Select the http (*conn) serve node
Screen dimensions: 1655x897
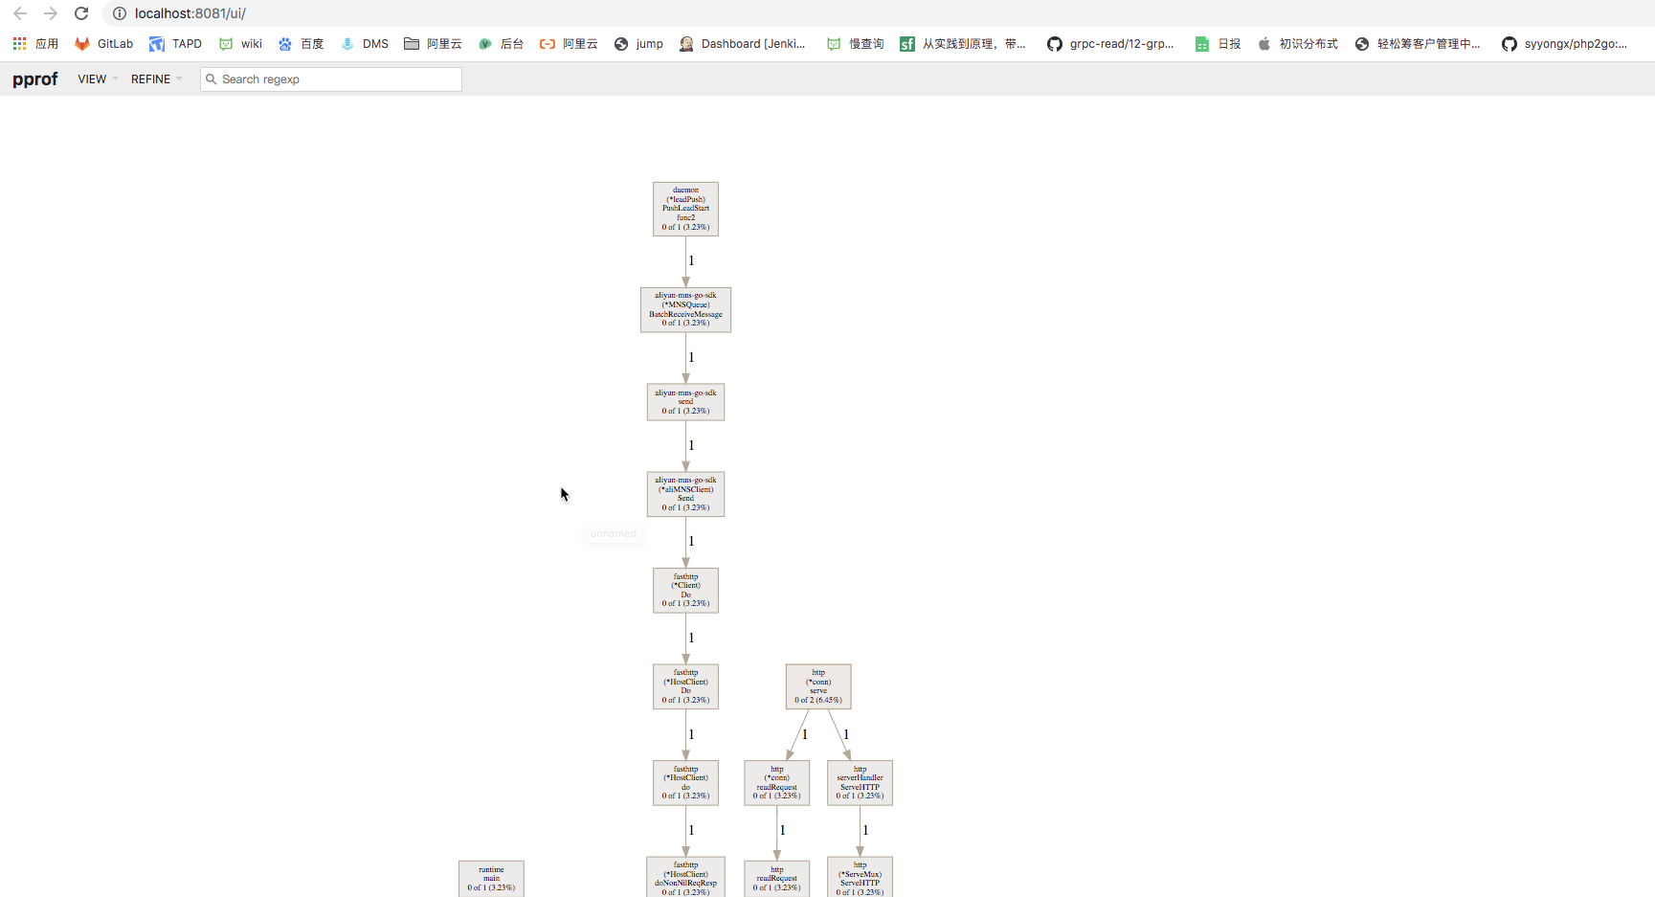coord(817,686)
